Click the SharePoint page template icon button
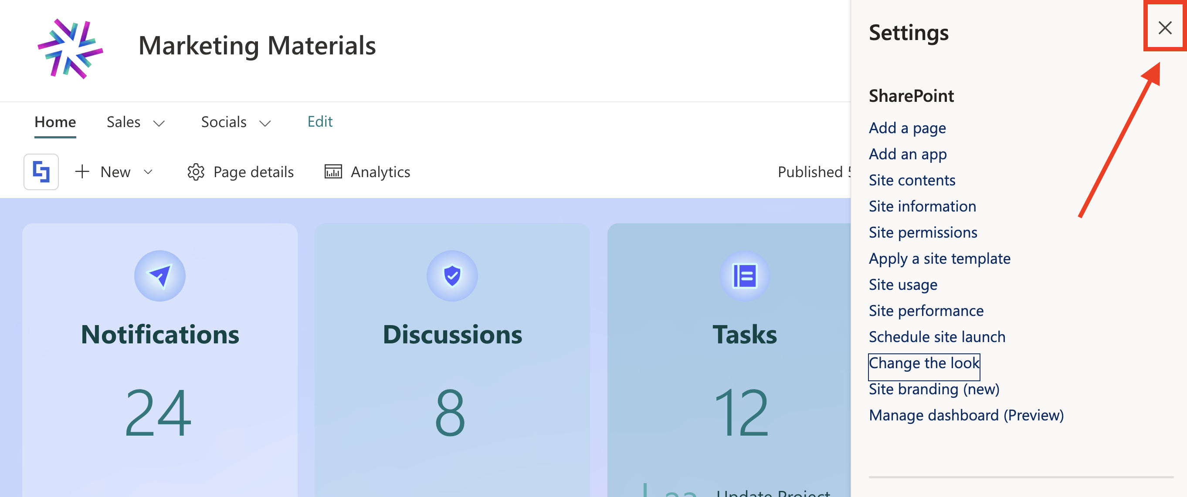1187x497 pixels. [41, 171]
